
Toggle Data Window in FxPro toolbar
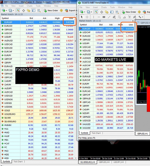point(23,10)
